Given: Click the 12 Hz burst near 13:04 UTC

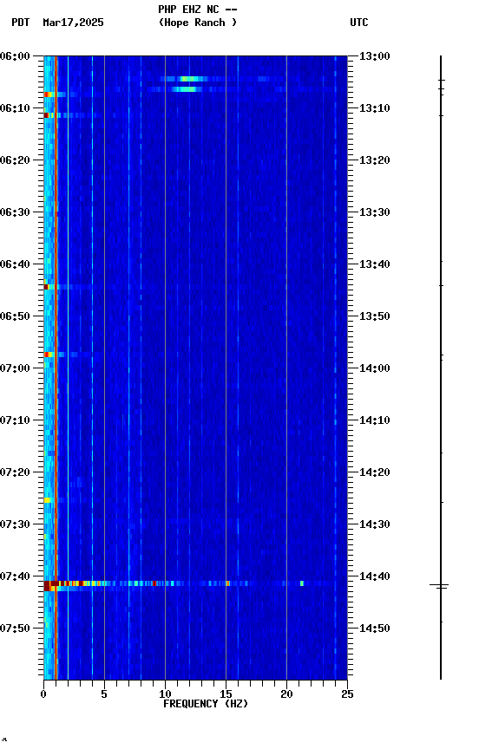Looking at the screenshot, I should pyautogui.click(x=188, y=79).
